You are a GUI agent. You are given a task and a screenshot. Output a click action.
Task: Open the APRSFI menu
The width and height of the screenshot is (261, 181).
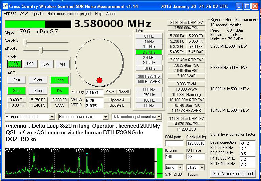[x=10, y=14]
